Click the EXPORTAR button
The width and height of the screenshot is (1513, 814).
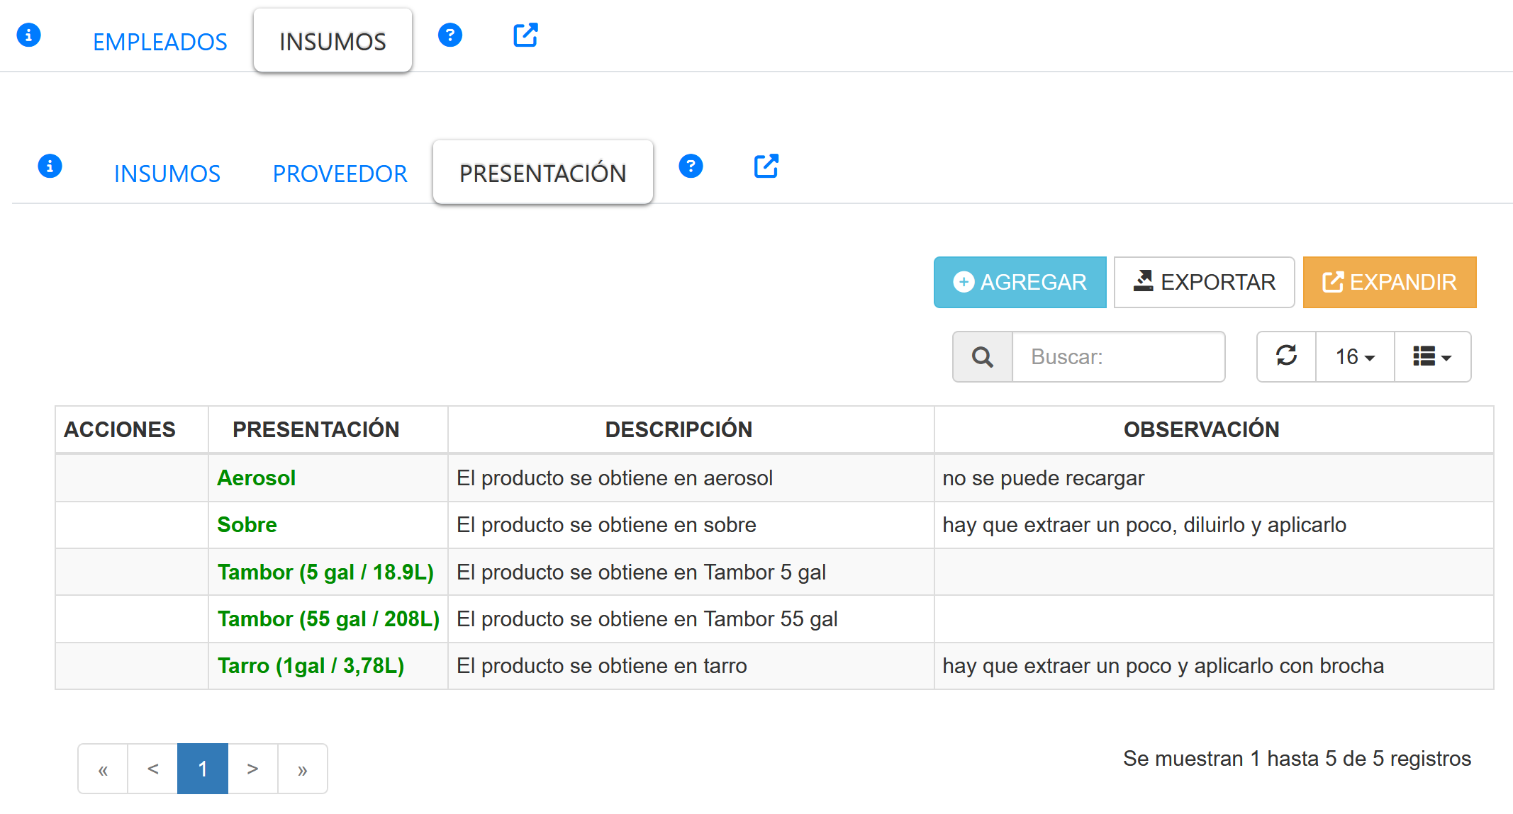click(1204, 282)
